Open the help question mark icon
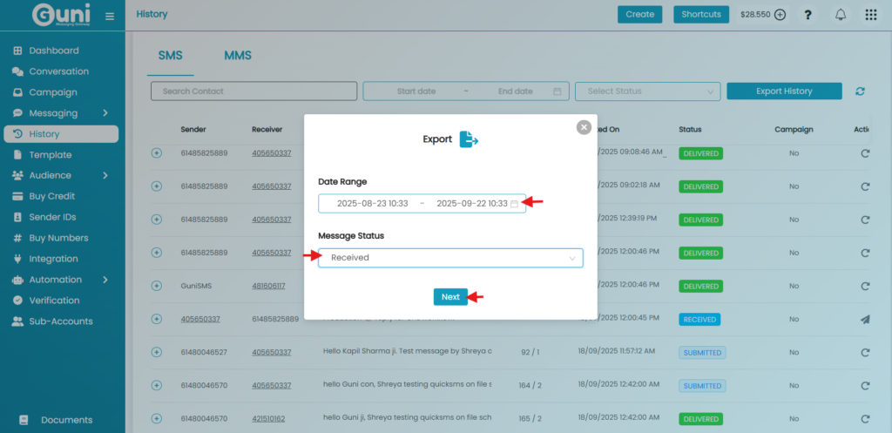 click(808, 15)
